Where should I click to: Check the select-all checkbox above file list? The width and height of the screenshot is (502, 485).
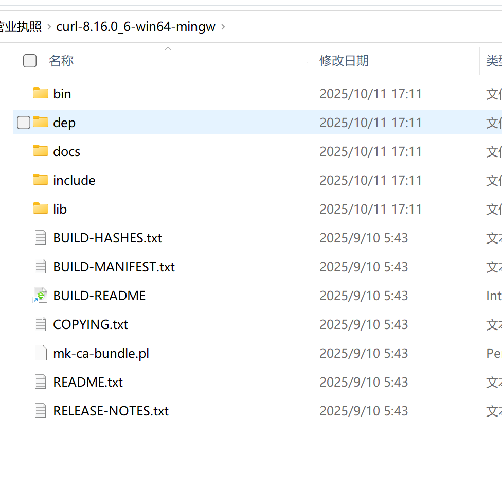[29, 60]
